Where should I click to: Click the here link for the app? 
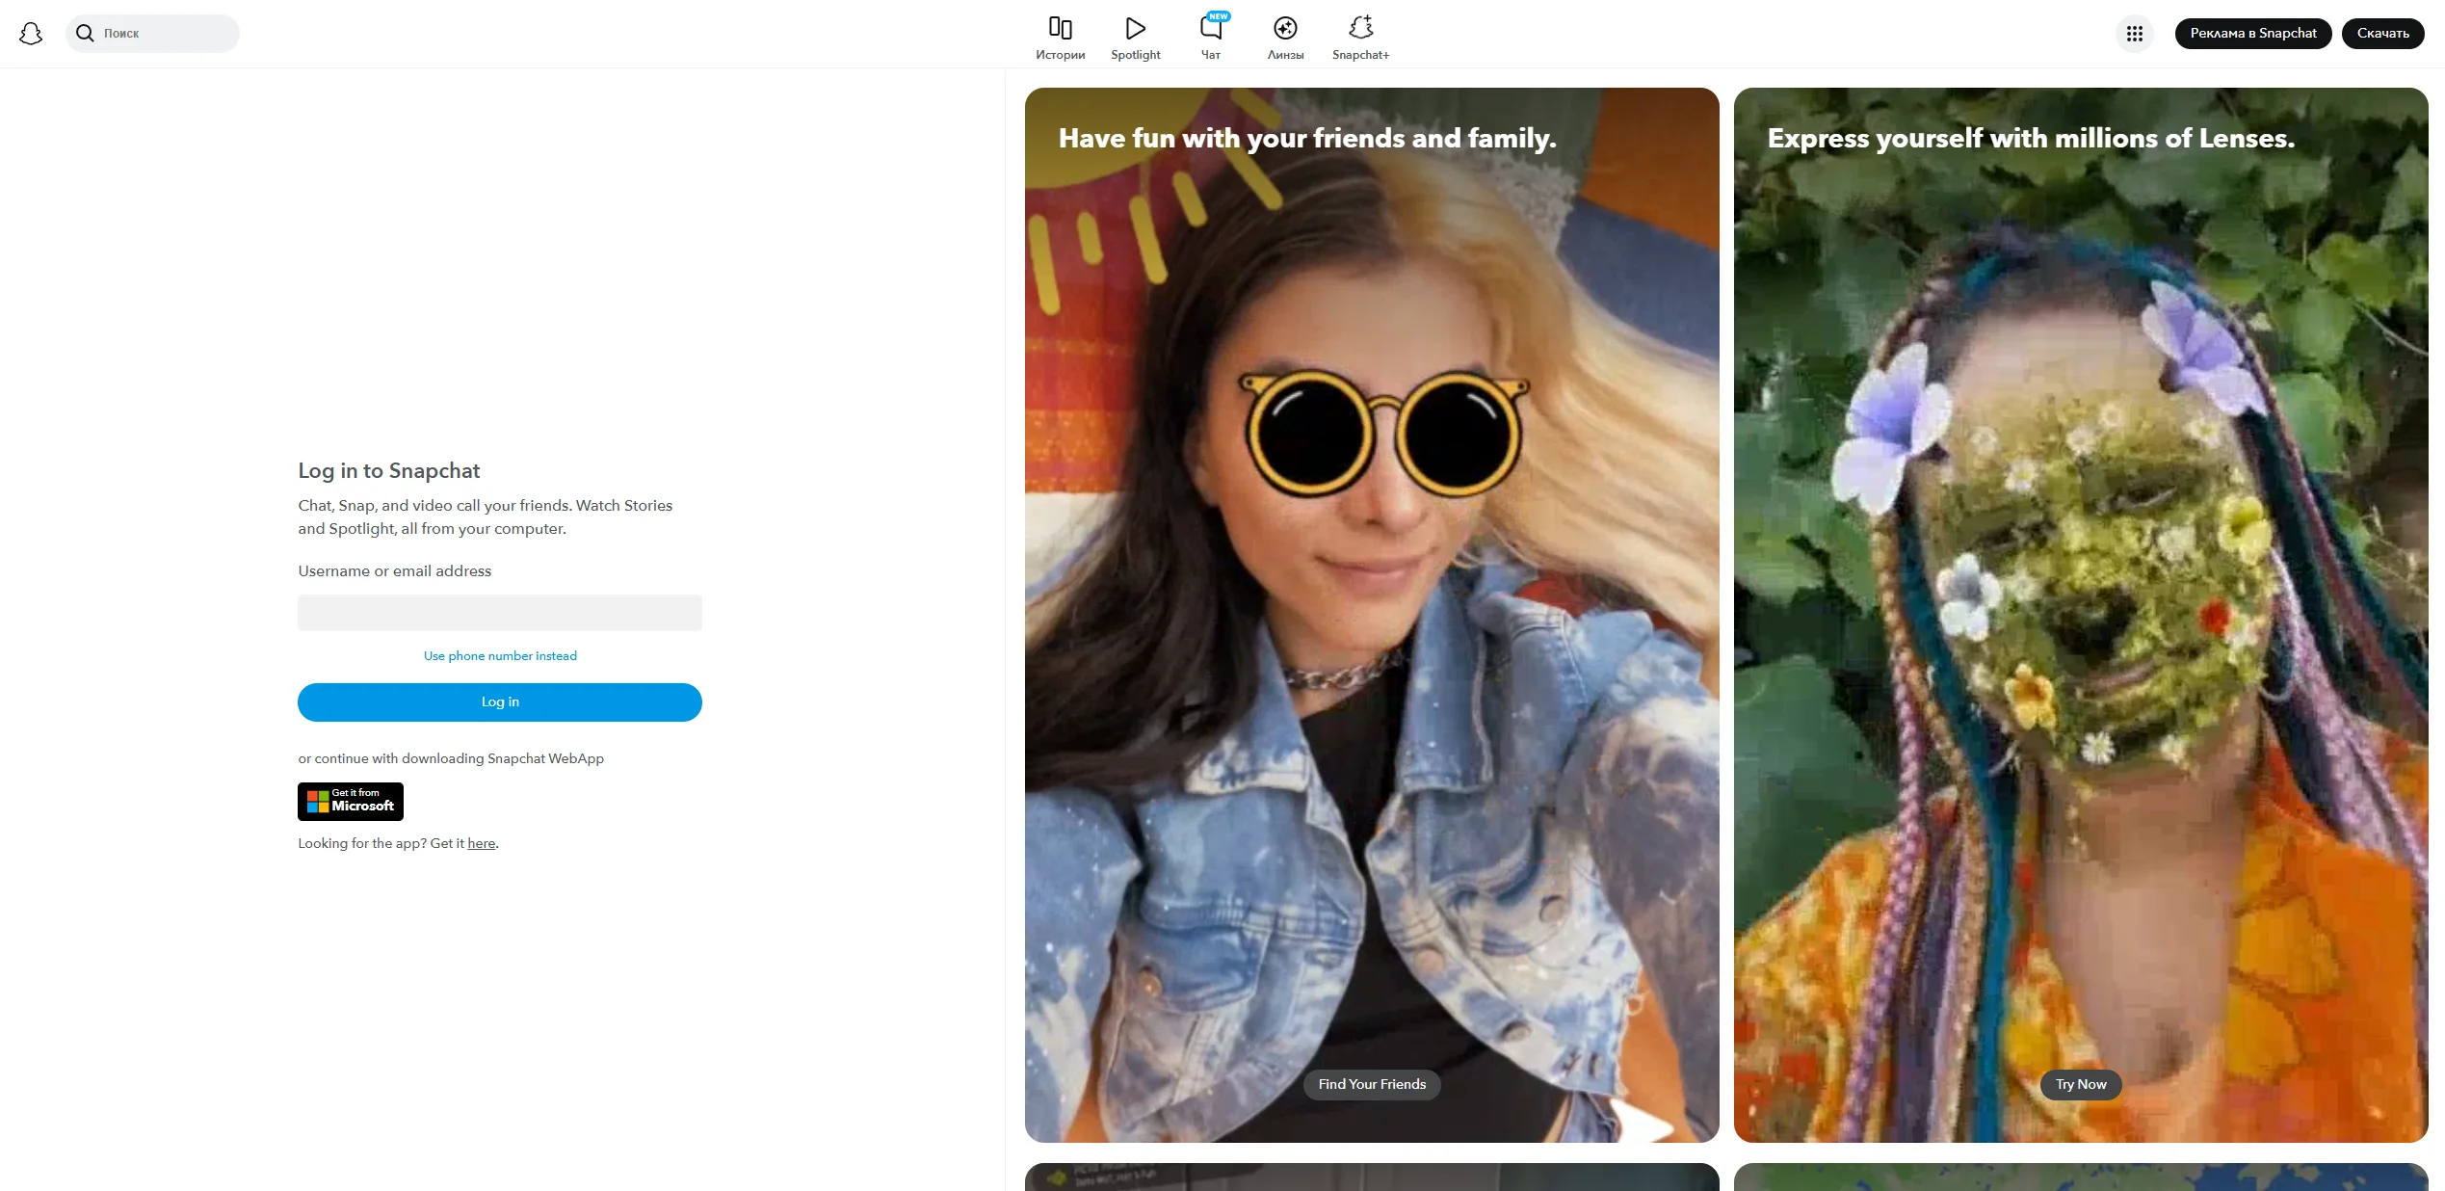point(481,843)
